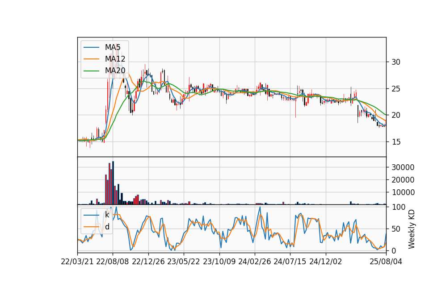Click the blue MA5 legend line sample
Screen dimensions: 429x308
tap(91, 47)
